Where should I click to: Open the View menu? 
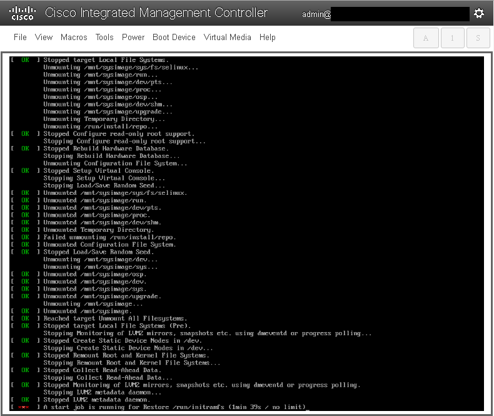point(44,37)
